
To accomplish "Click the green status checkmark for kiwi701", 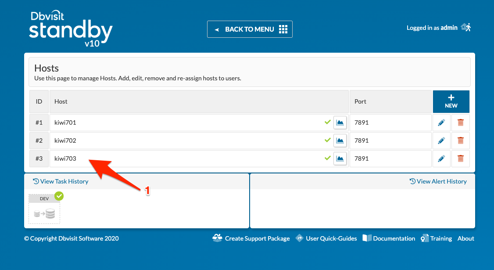I will pyautogui.click(x=328, y=122).
